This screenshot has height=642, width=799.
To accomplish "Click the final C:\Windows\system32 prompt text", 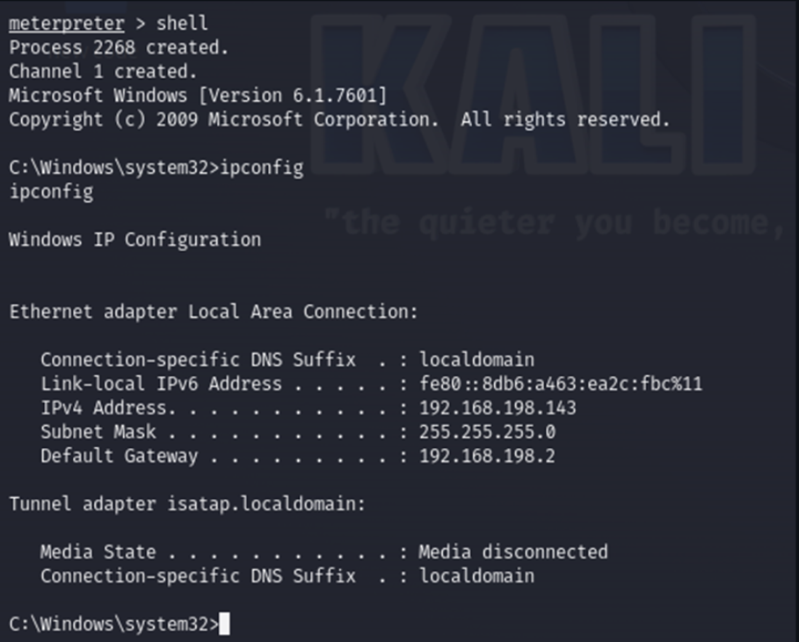I will coord(113,624).
